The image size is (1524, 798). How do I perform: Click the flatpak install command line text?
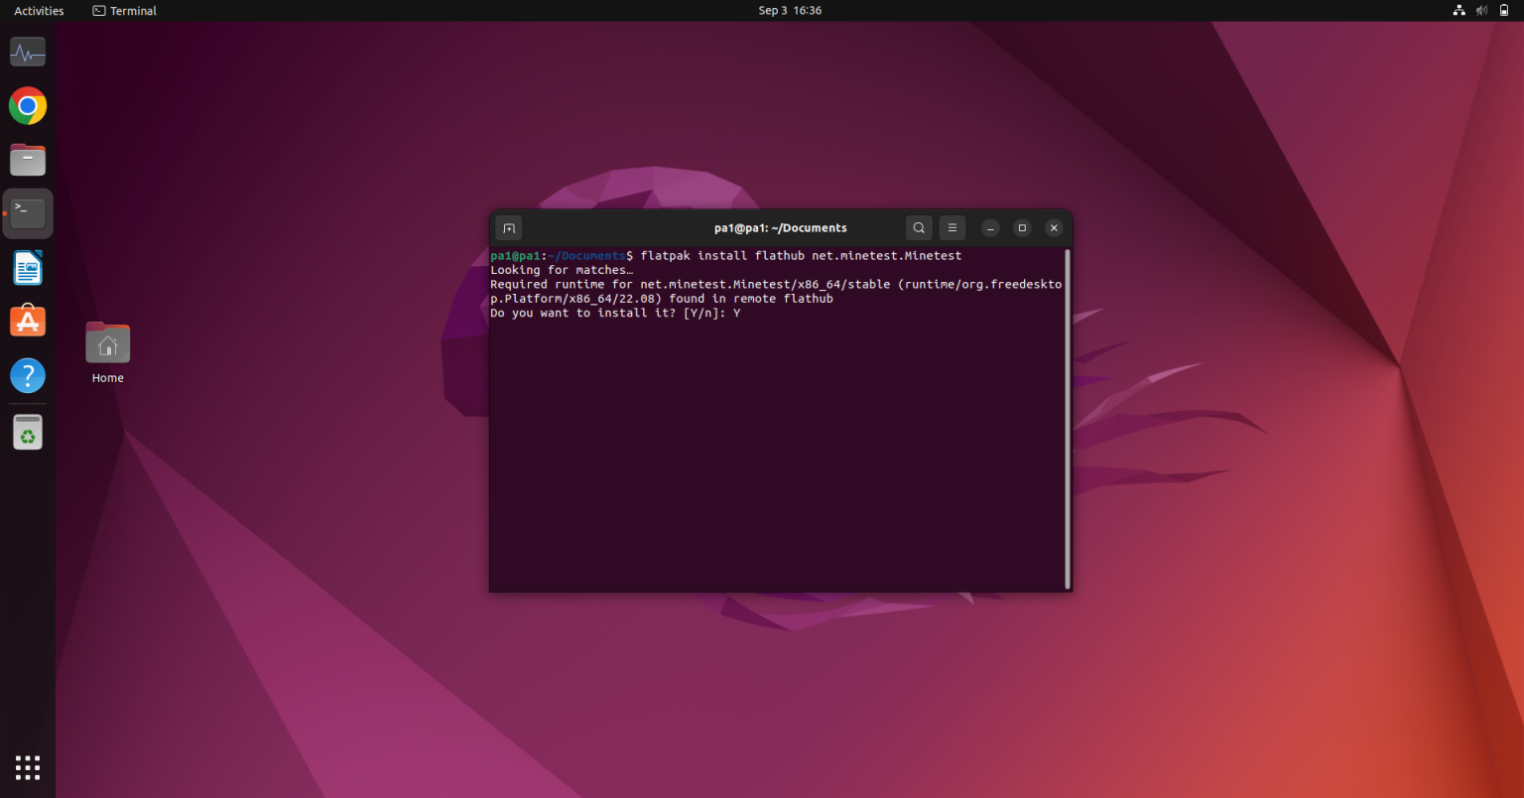click(x=794, y=255)
